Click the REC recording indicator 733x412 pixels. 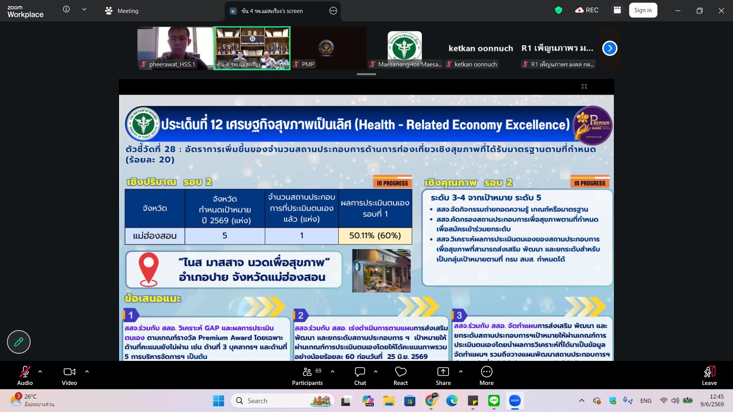[x=587, y=10]
